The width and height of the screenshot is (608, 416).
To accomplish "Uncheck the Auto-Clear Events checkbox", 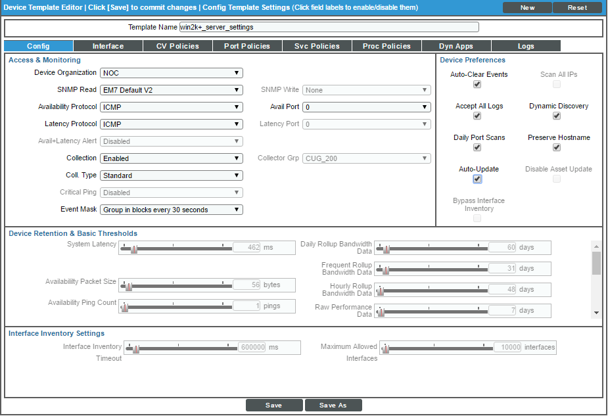I will (x=477, y=84).
